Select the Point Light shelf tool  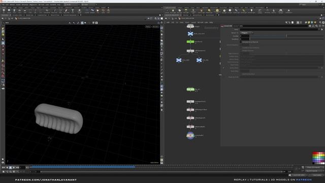tap(173, 11)
